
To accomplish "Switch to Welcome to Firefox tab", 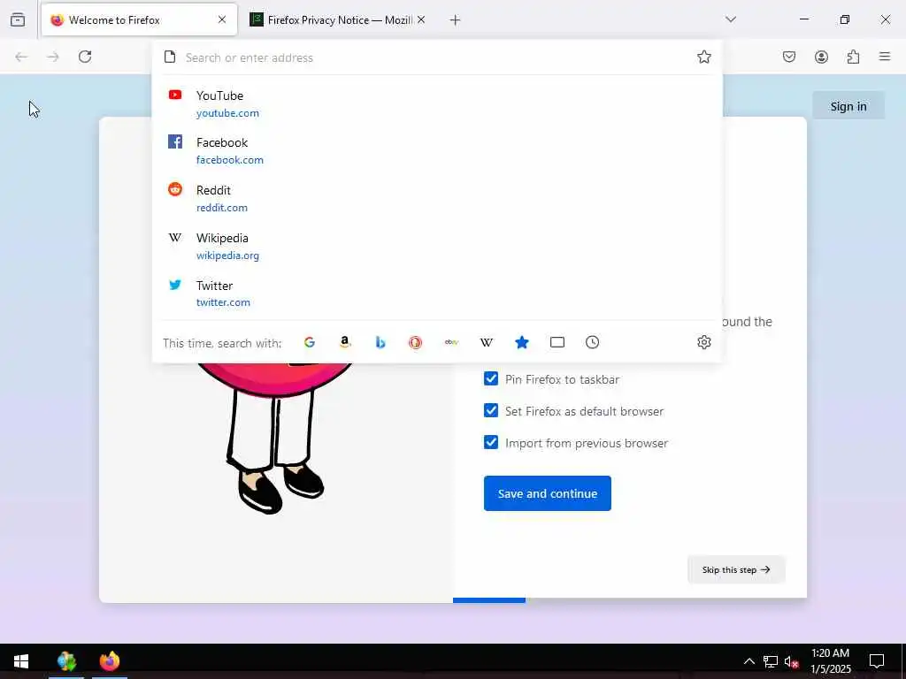I will (139, 19).
